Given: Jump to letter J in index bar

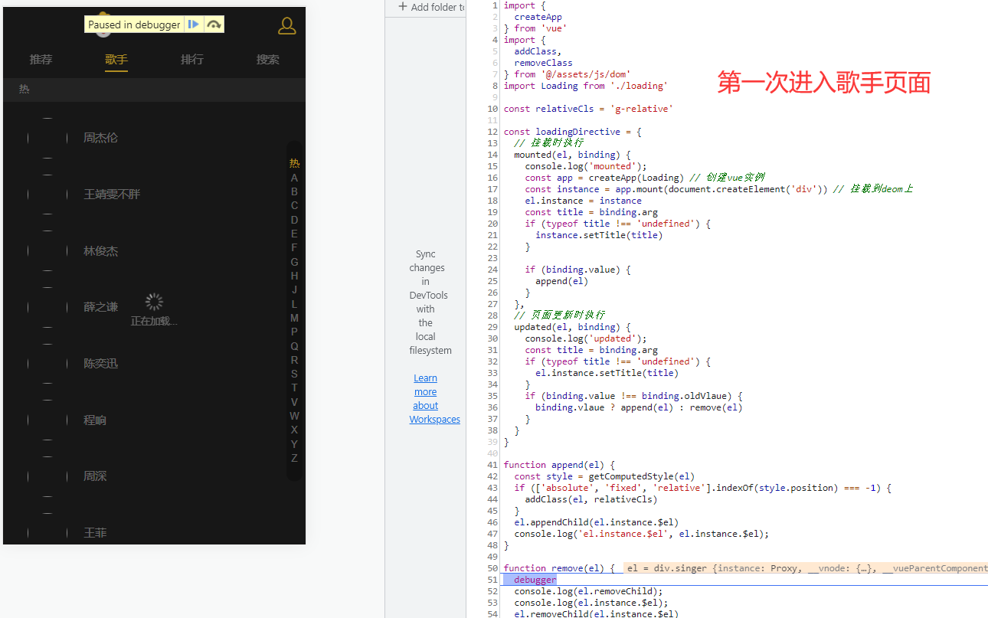Looking at the screenshot, I should click(x=294, y=289).
